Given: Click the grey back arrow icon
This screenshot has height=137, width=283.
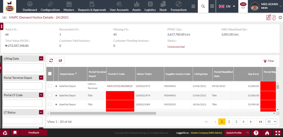Looking at the screenshot, I should point(280,18).
